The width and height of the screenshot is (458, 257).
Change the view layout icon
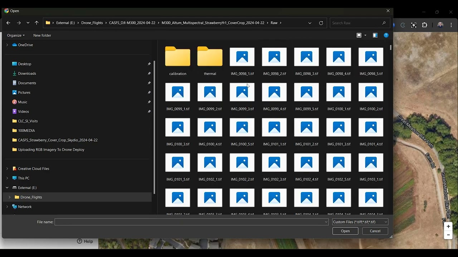click(x=359, y=35)
